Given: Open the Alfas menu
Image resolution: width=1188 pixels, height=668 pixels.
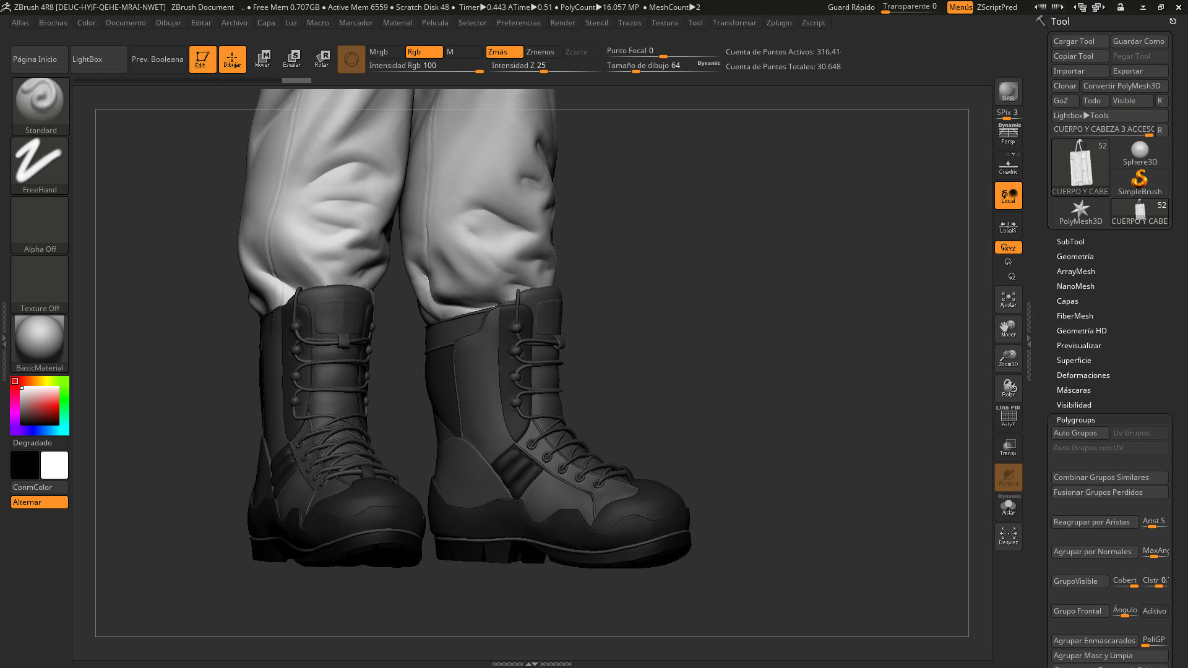Looking at the screenshot, I should click(20, 23).
